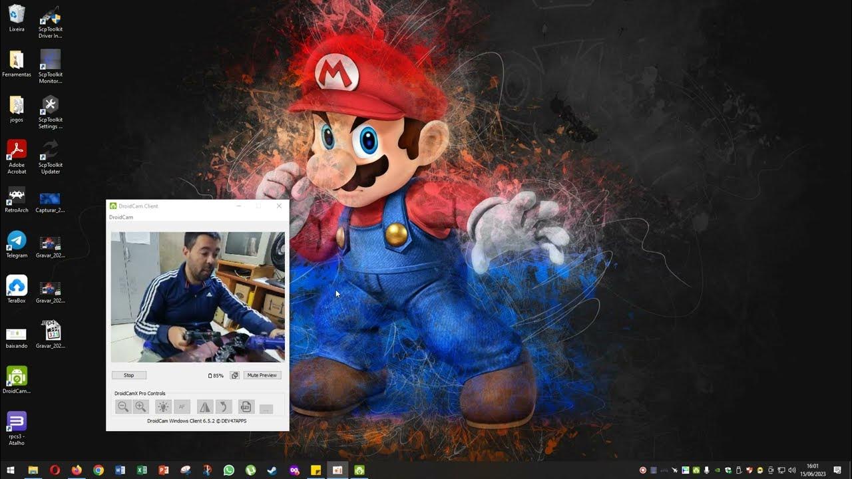Screen dimensions: 852x479
Task: Open WhatsApp from the taskbar
Action: click(x=229, y=470)
